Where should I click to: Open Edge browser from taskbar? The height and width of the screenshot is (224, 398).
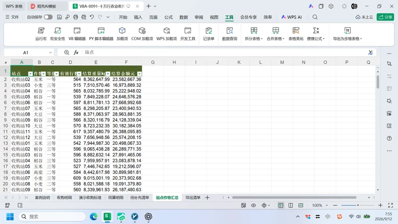click(x=94, y=217)
